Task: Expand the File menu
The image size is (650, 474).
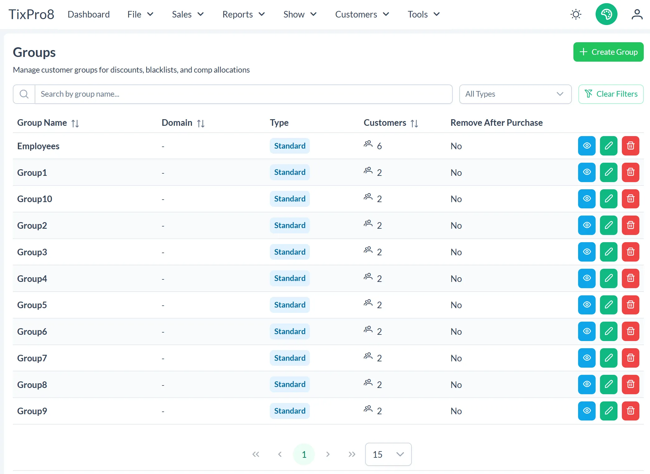Action: tap(140, 14)
